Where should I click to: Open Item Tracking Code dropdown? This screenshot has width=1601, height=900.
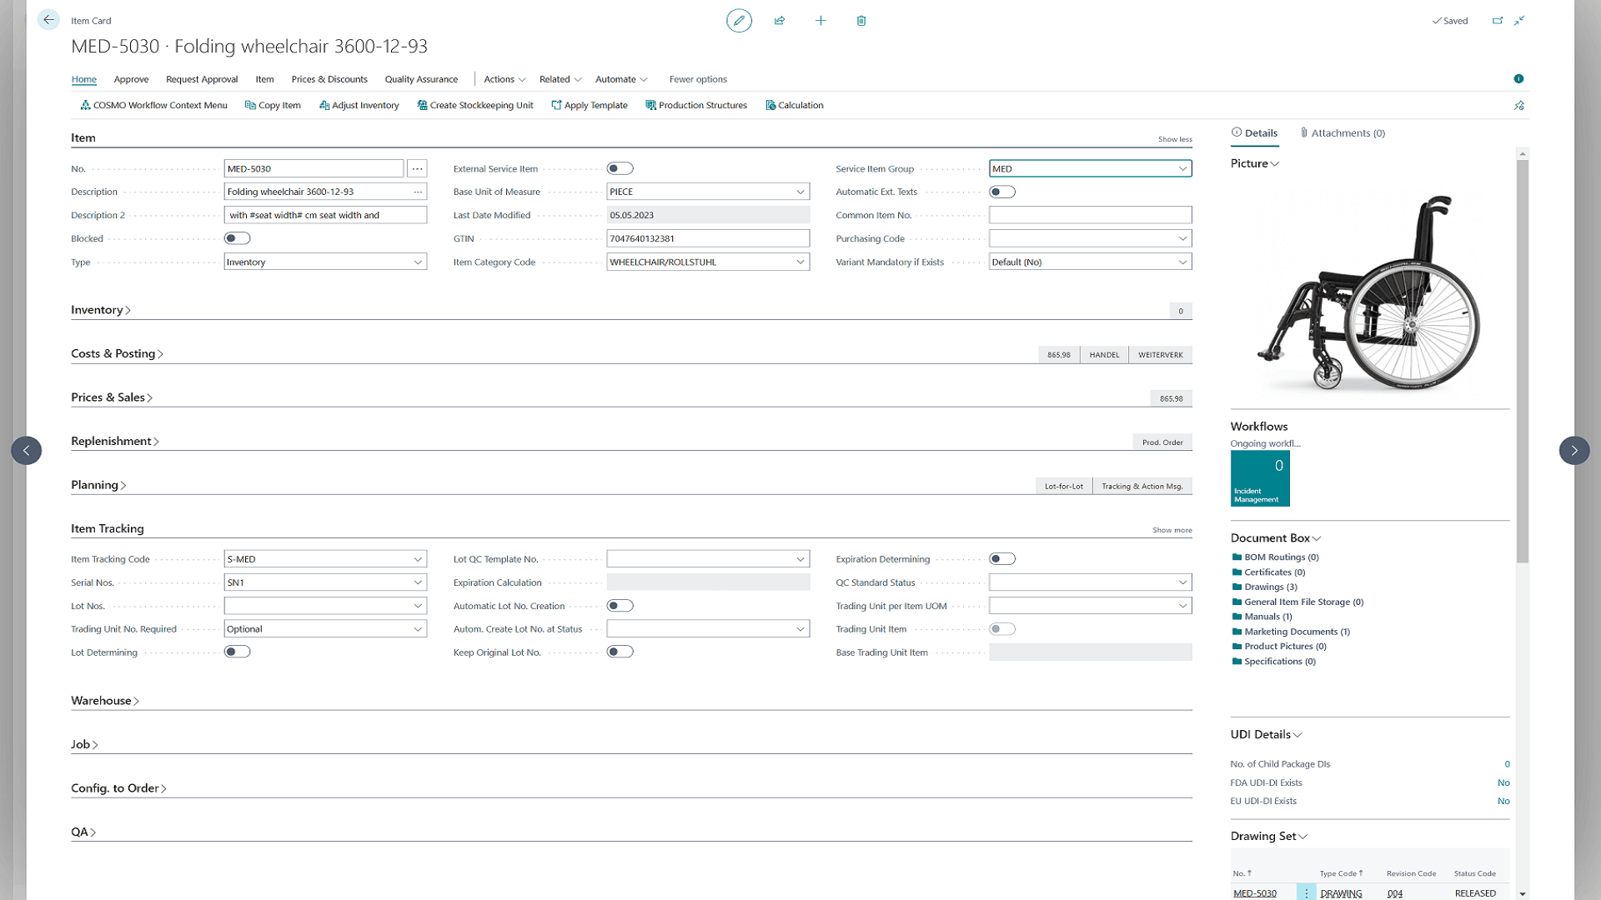[x=418, y=559]
